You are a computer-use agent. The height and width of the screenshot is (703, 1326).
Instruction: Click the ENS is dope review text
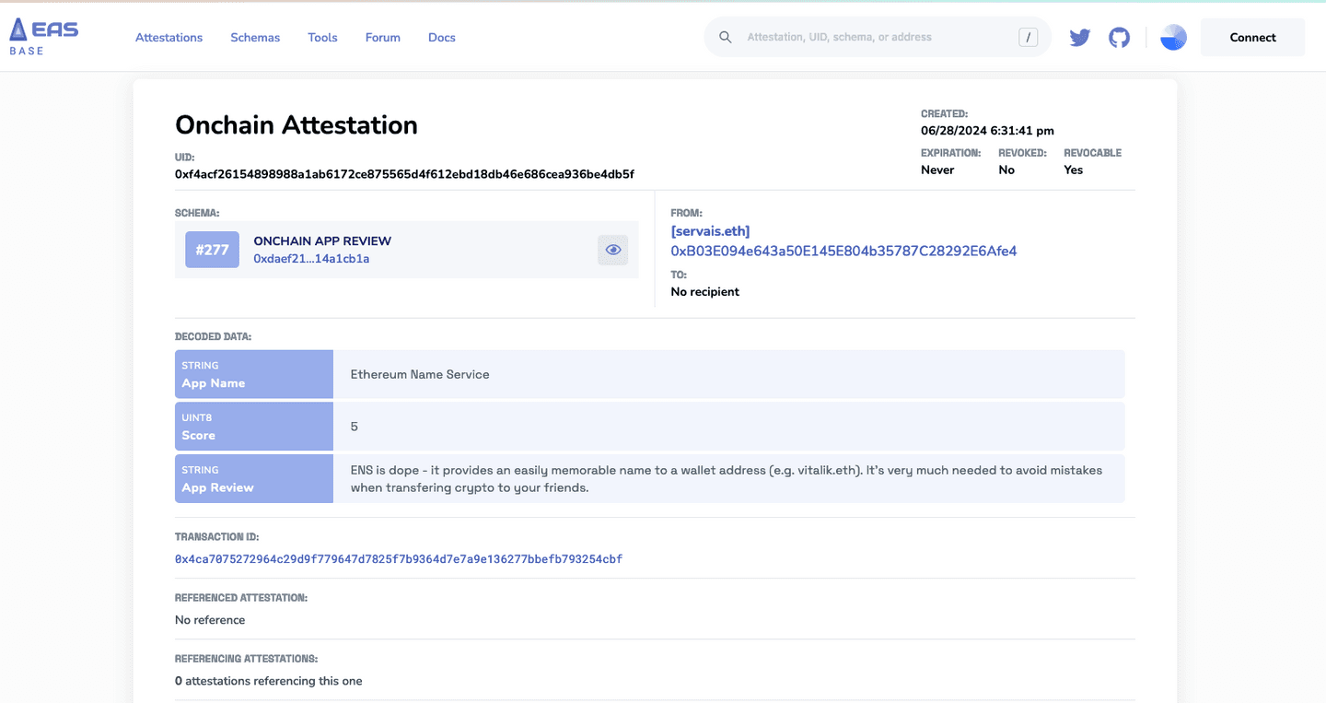[727, 479]
